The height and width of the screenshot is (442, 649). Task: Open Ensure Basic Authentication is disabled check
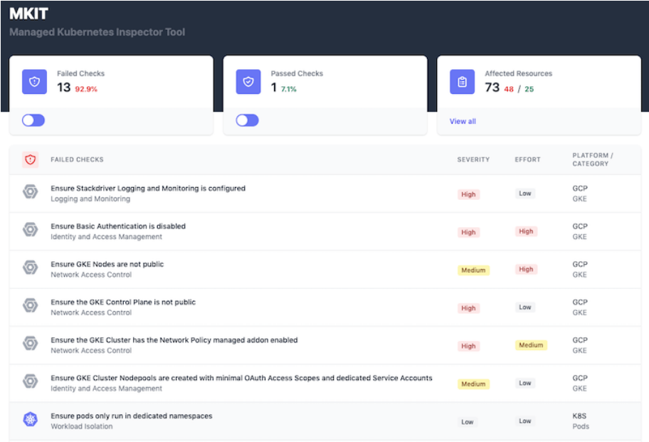pos(118,226)
